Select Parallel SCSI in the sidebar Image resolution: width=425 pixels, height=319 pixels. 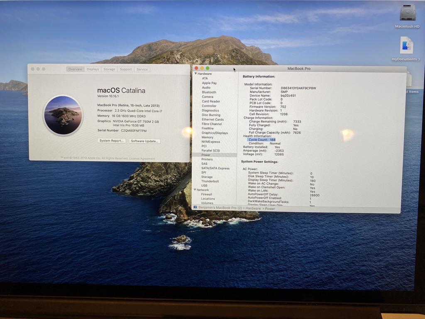[210, 150]
